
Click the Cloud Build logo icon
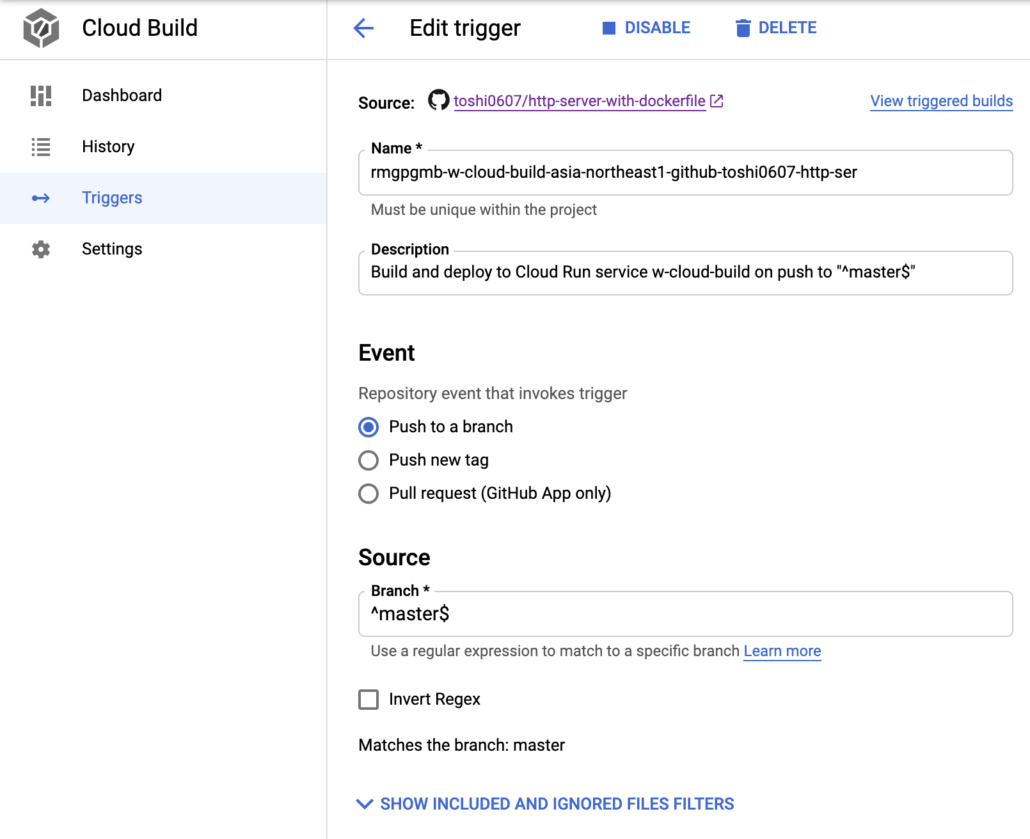tap(41, 28)
